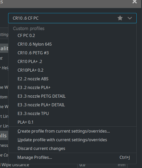142x168 pixels.
Task: Select the PLA+ 0.1 profile
Action: click(72, 122)
